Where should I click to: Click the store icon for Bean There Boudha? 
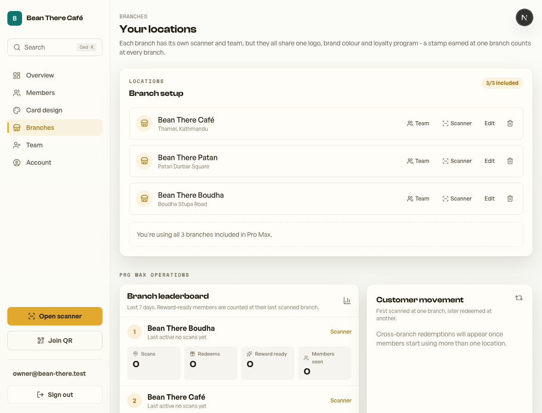click(x=144, y=199)
